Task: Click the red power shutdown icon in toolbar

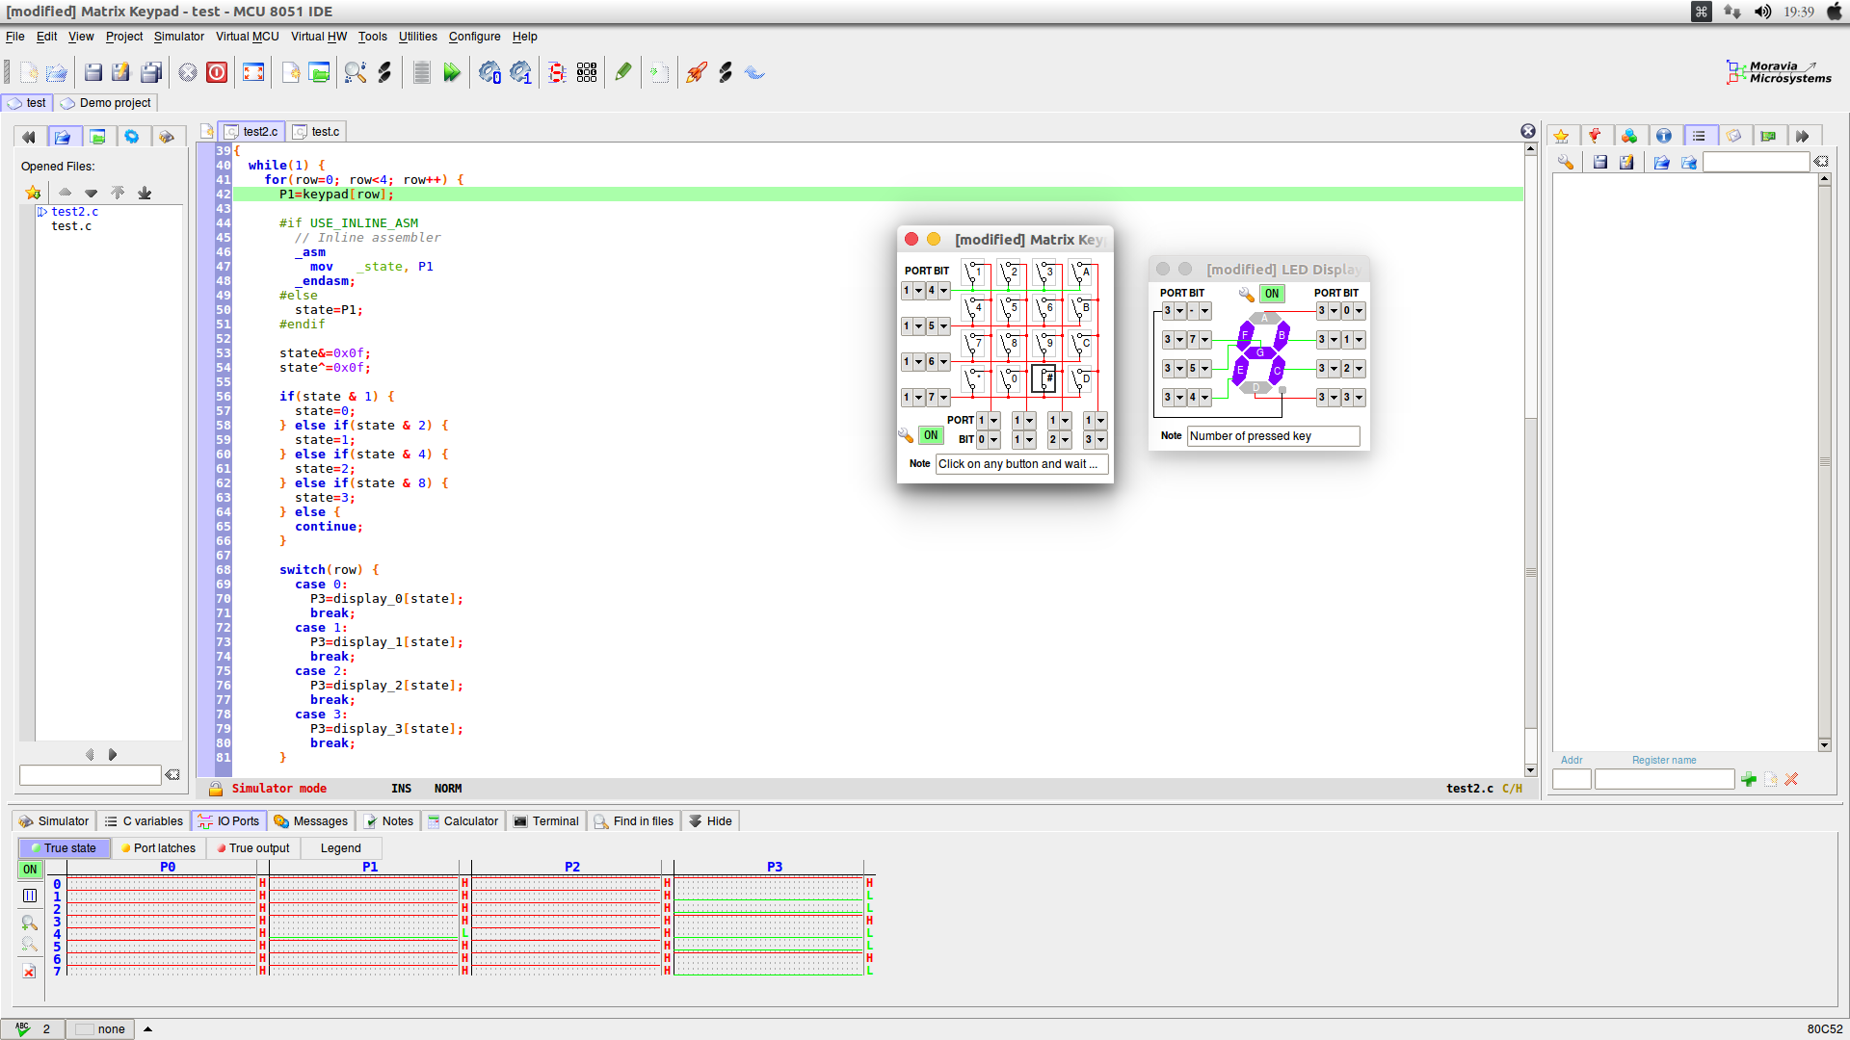Action: pos(217,73)
